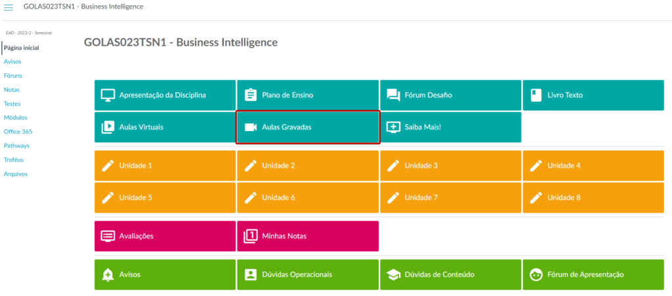Click the person icon on Dúvidas Operacionais

pyautogui.click(x=250, y=274)
